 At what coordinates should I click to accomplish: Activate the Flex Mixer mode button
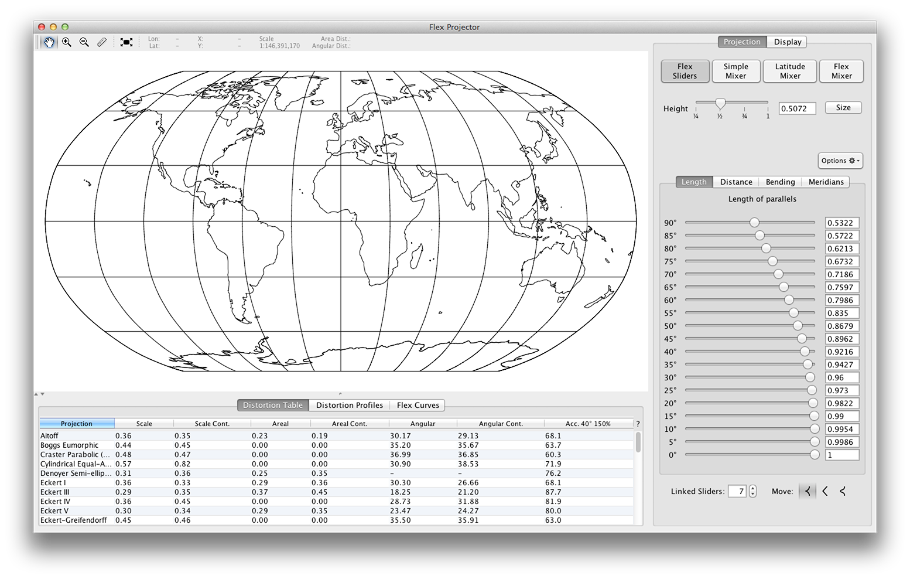841,71
